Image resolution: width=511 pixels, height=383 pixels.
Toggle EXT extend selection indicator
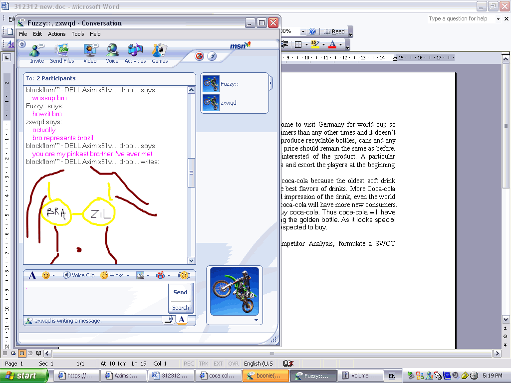tap(218, 364)
